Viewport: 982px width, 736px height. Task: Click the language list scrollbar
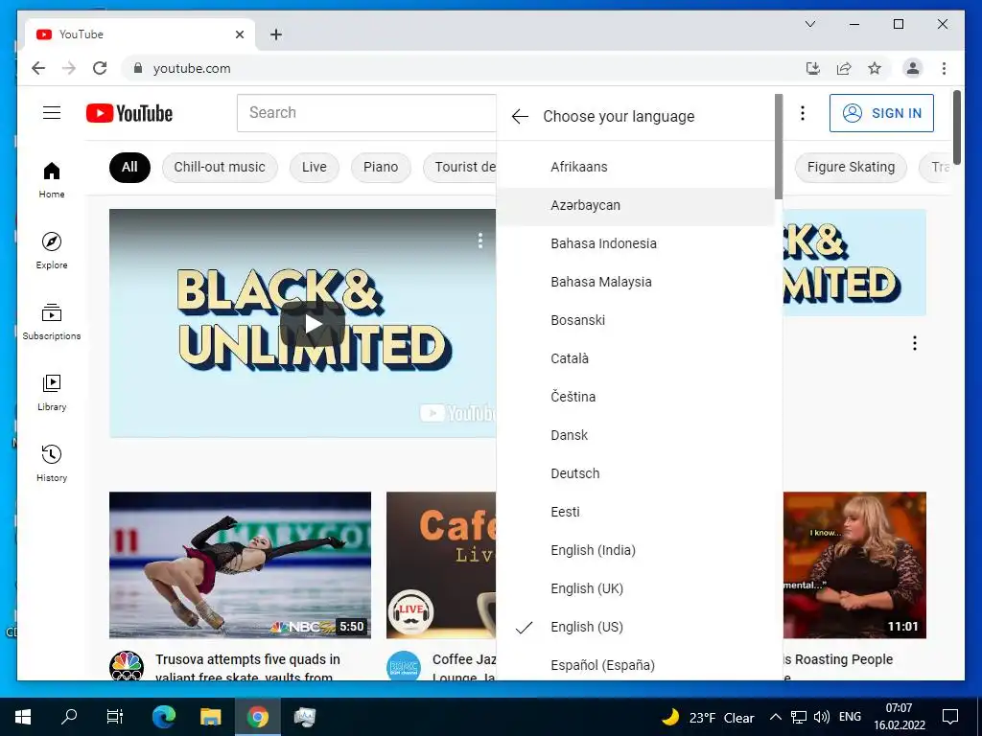(779, 147)
